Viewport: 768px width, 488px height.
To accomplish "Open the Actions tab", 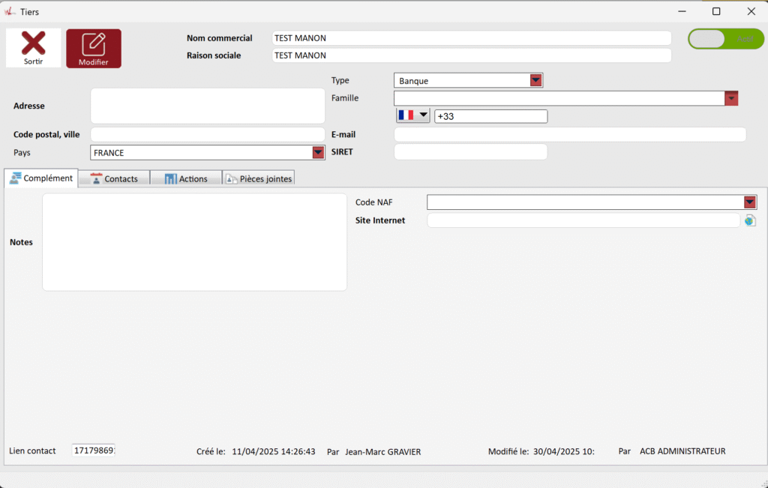I will coord(186,178).
